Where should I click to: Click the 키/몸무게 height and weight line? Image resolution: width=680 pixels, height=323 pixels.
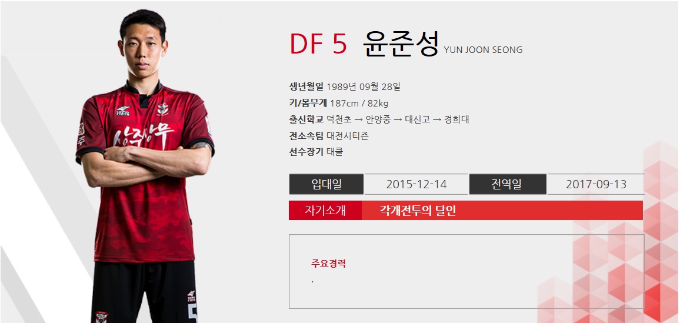pos(339,103)
